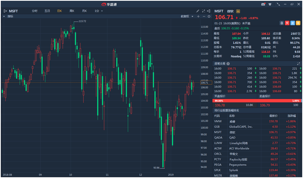Select the 日K daily chart tab
Image resolution: width=303 pixels, height=178 pixels.
pos(59,11)
